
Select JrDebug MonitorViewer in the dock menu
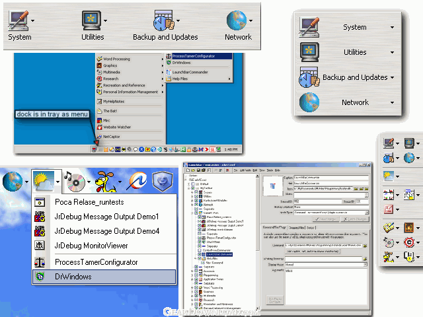click(104, 246)
